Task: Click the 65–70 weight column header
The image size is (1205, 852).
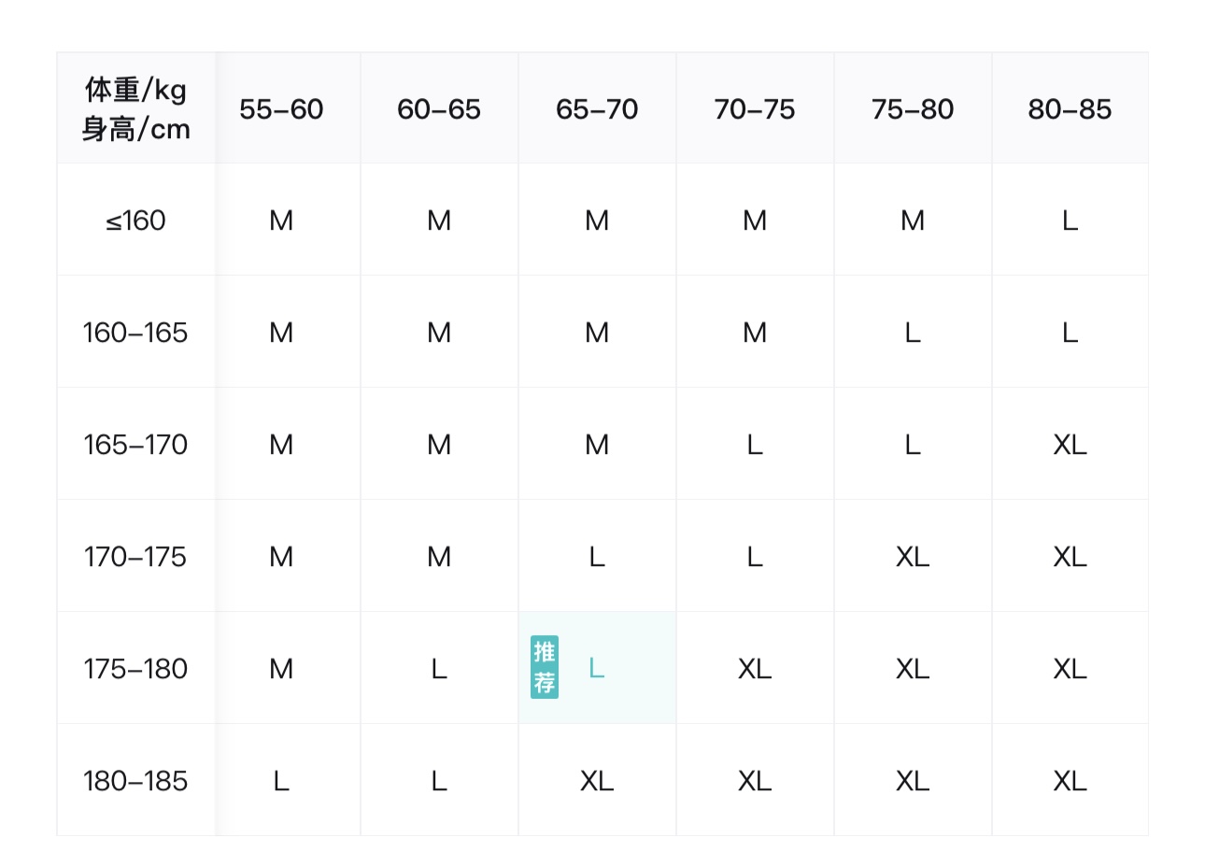Action: click(597, 108)
